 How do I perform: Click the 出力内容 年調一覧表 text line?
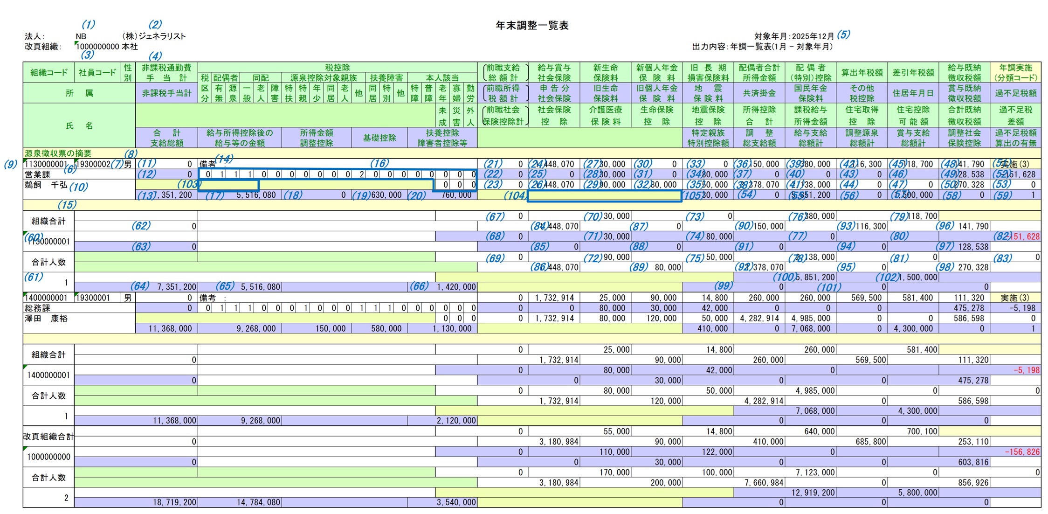(x=762, y=47)
